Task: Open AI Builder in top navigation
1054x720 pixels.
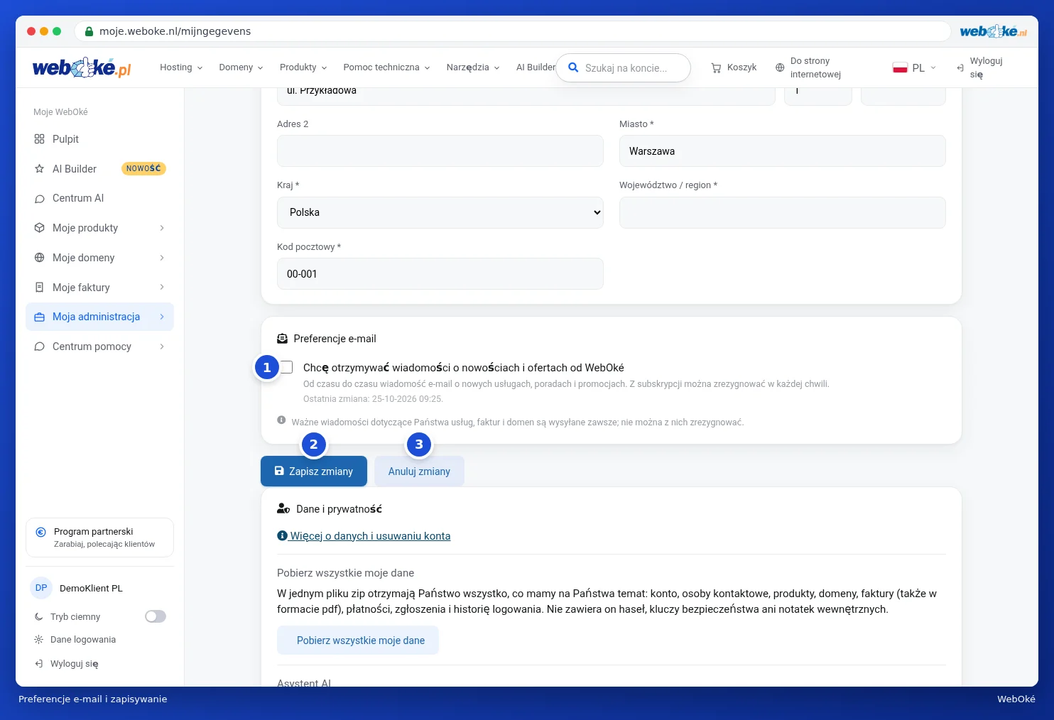Action: [x=536, y=67]
